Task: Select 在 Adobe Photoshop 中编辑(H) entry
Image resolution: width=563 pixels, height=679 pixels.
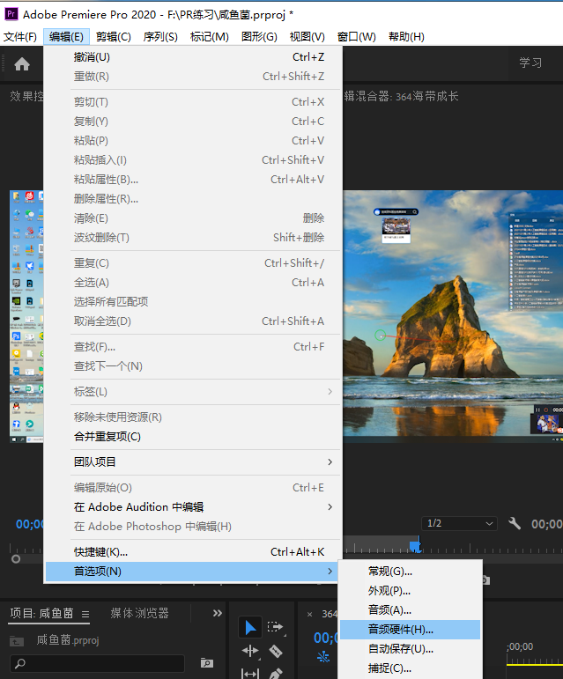Action: 192,527
